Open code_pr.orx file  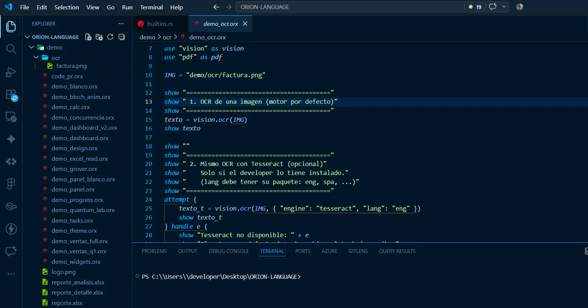67,76
